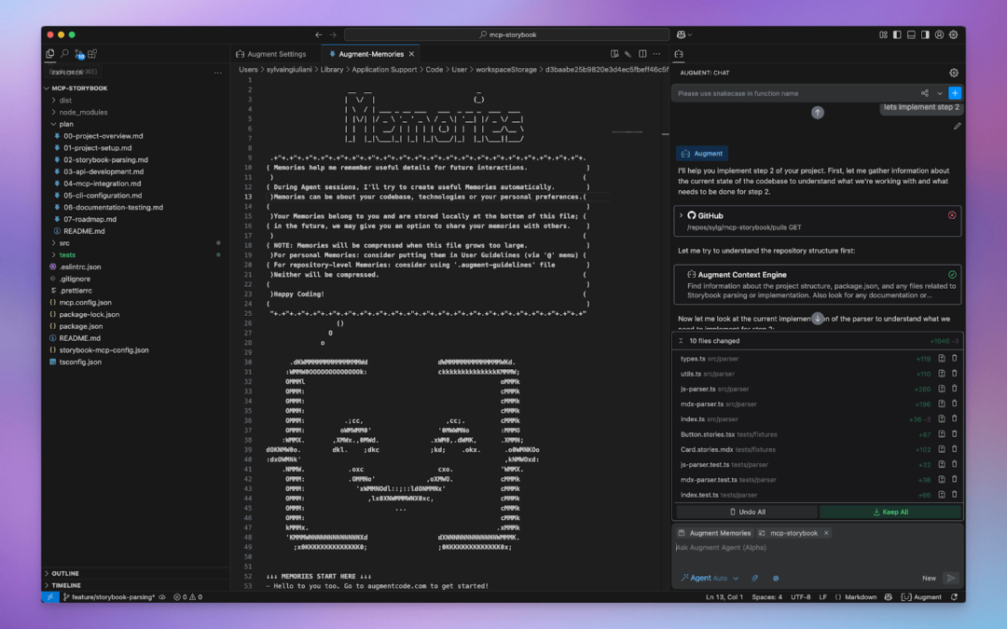The width and height of the screenshot is (1007, 629).
Task: Discard changes to mdx-parser.ts
Action: tap(955, 403)
